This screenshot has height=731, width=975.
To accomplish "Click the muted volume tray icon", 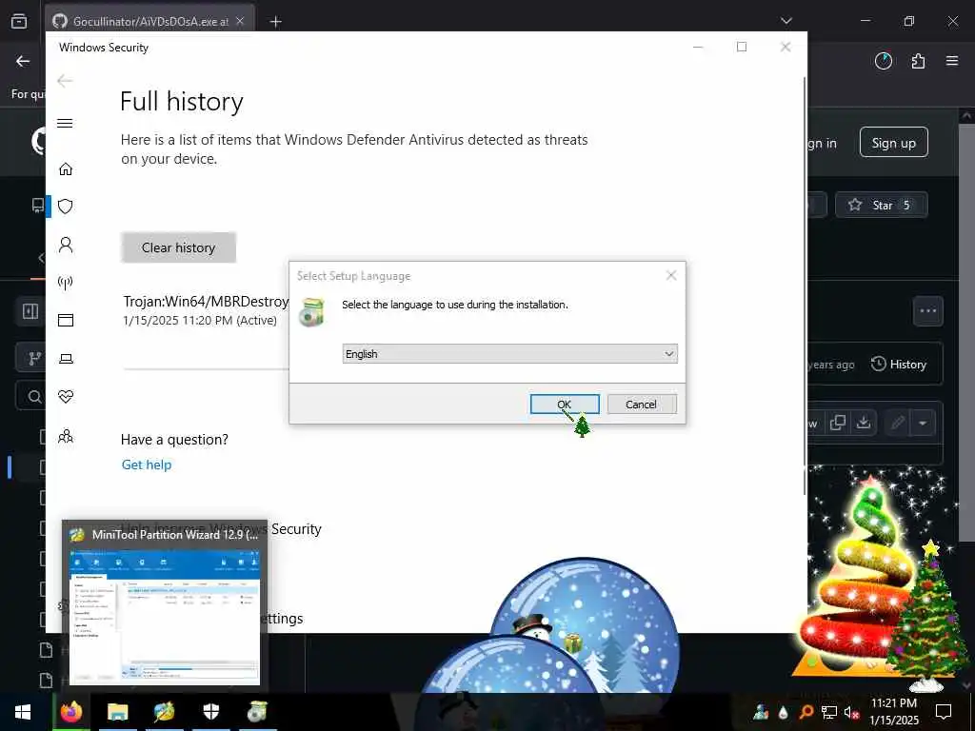I will click(851, 712).
